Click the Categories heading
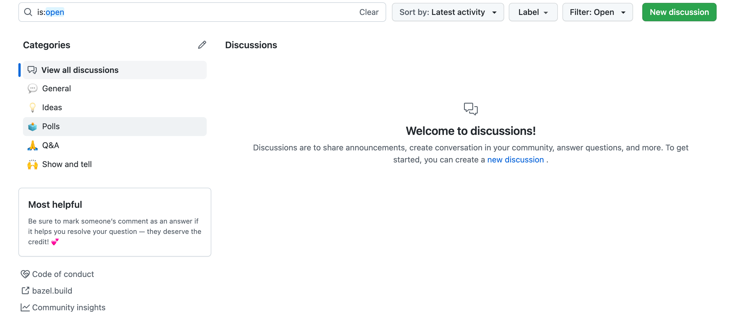 (47, 45)
